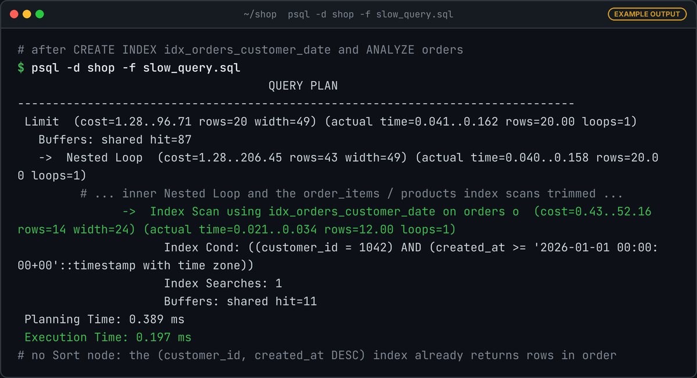Click 'Index Searches: 1'
The height and width of the screenshot is (378, 697).
pos(223,283)
